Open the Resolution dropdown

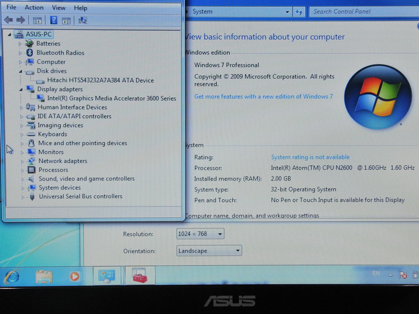click(x=201, y=234)
